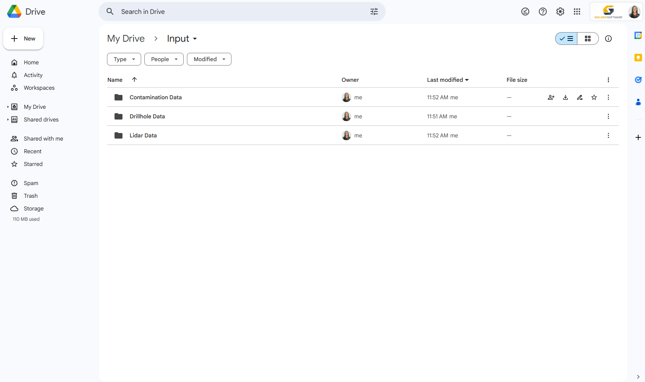
Task: Expand My Drive in the sidebar
Action: pyautogui.click(x=7, y=106)
